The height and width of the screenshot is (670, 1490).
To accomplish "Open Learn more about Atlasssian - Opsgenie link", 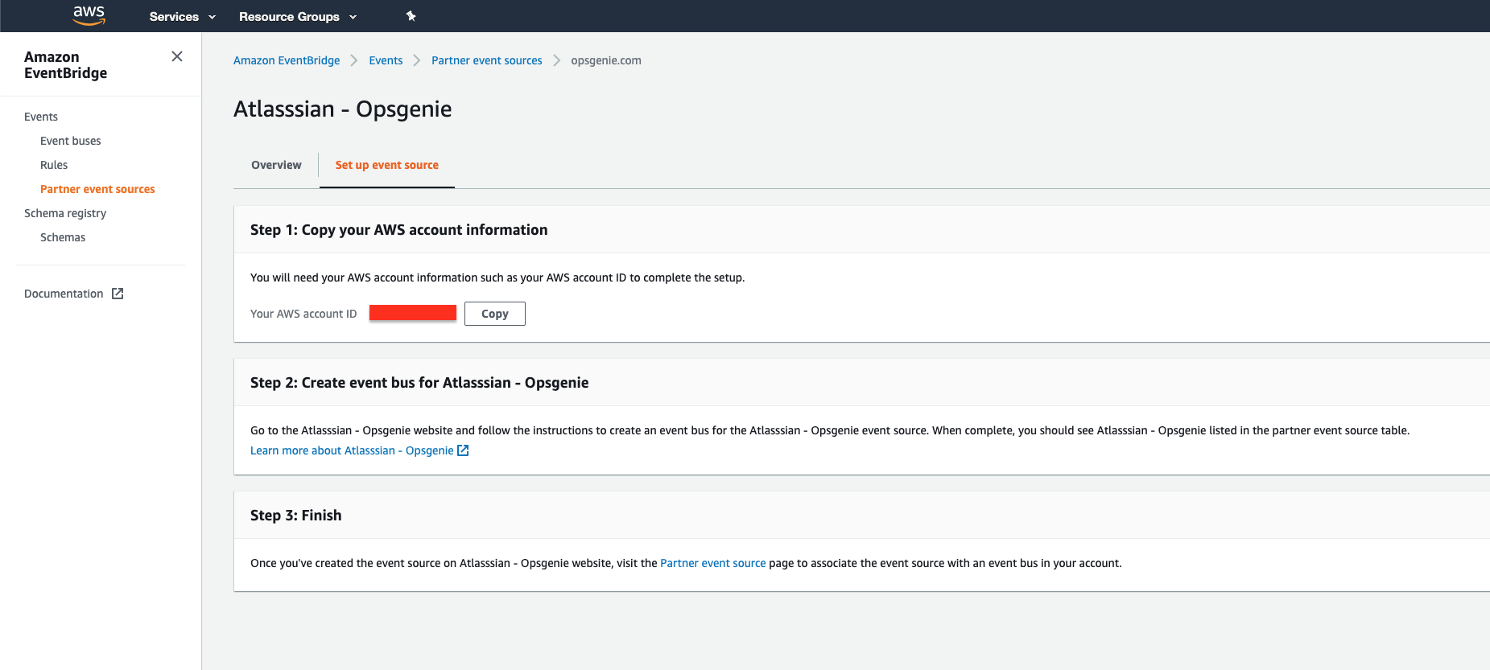I will point(352,450).
